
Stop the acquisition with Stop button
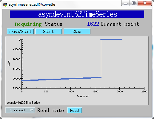pos(77,31)
